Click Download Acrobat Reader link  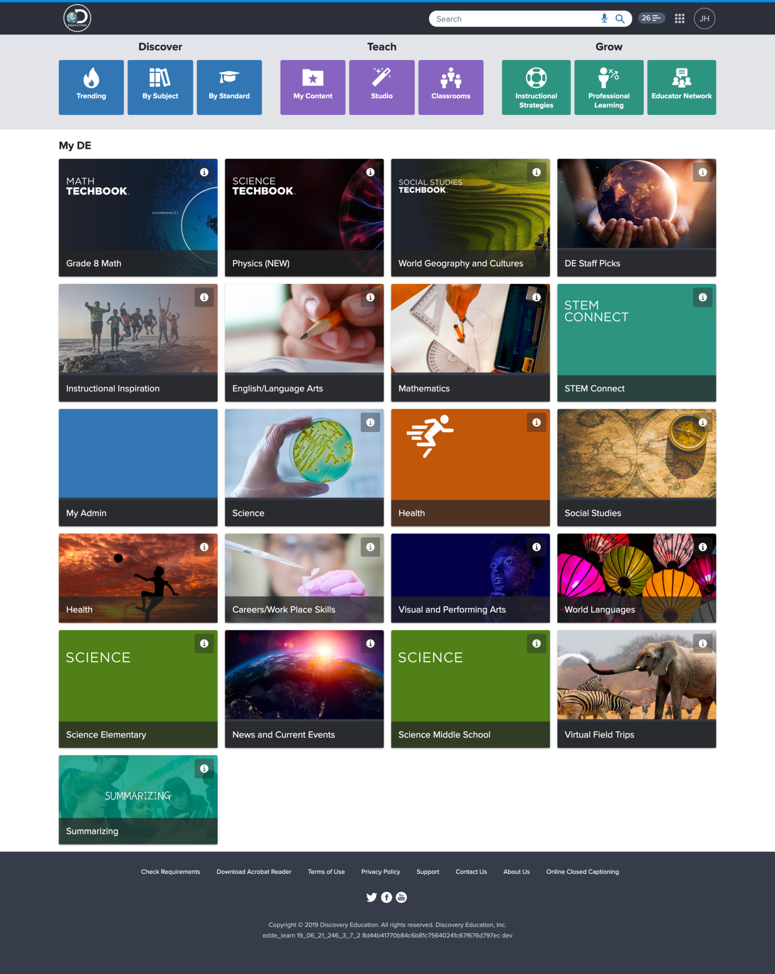[x=254, y=872]
